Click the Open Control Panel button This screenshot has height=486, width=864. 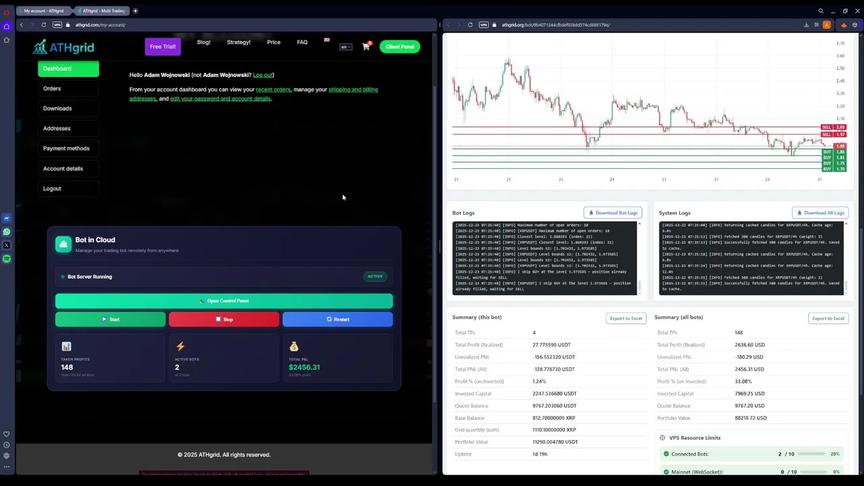click(x=224, y=301)
